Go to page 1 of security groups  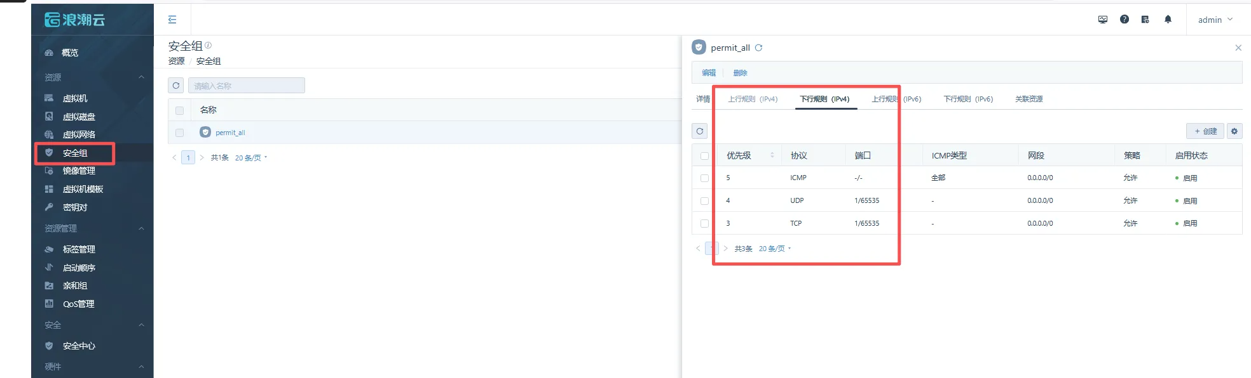pos(188,157)
